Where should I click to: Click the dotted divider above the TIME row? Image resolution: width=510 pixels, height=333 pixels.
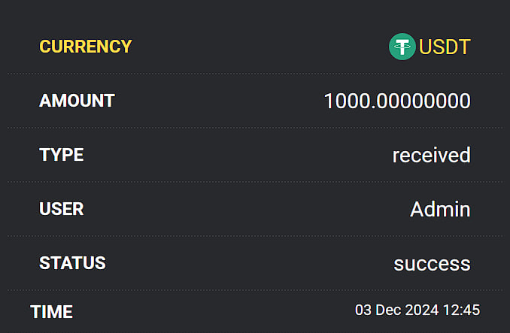click(255, 290)
